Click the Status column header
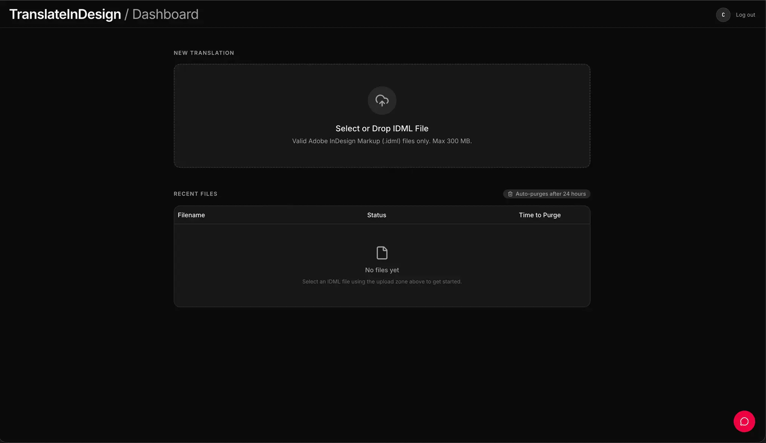 [x=377, y=215]
